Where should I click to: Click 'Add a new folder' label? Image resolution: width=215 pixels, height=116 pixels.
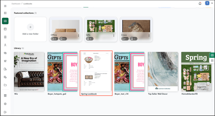(x=30, y=34)
